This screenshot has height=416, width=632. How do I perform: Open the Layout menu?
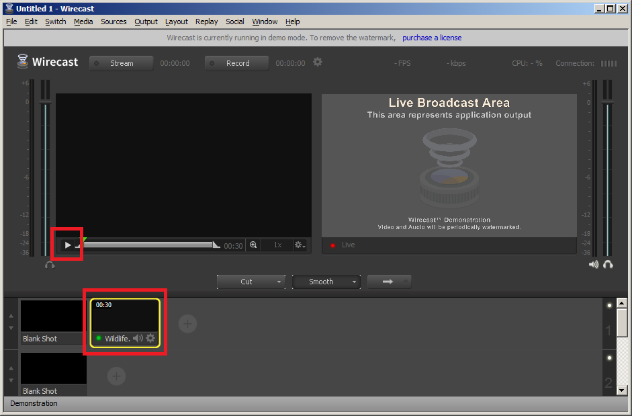(x=177, y=22)
